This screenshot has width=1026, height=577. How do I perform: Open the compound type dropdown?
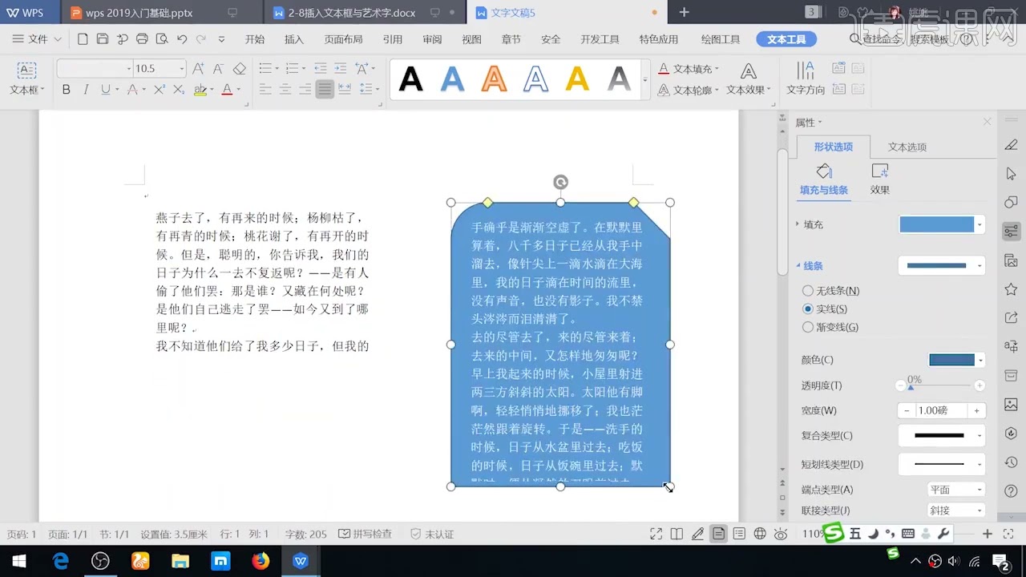tap(942, 436)
